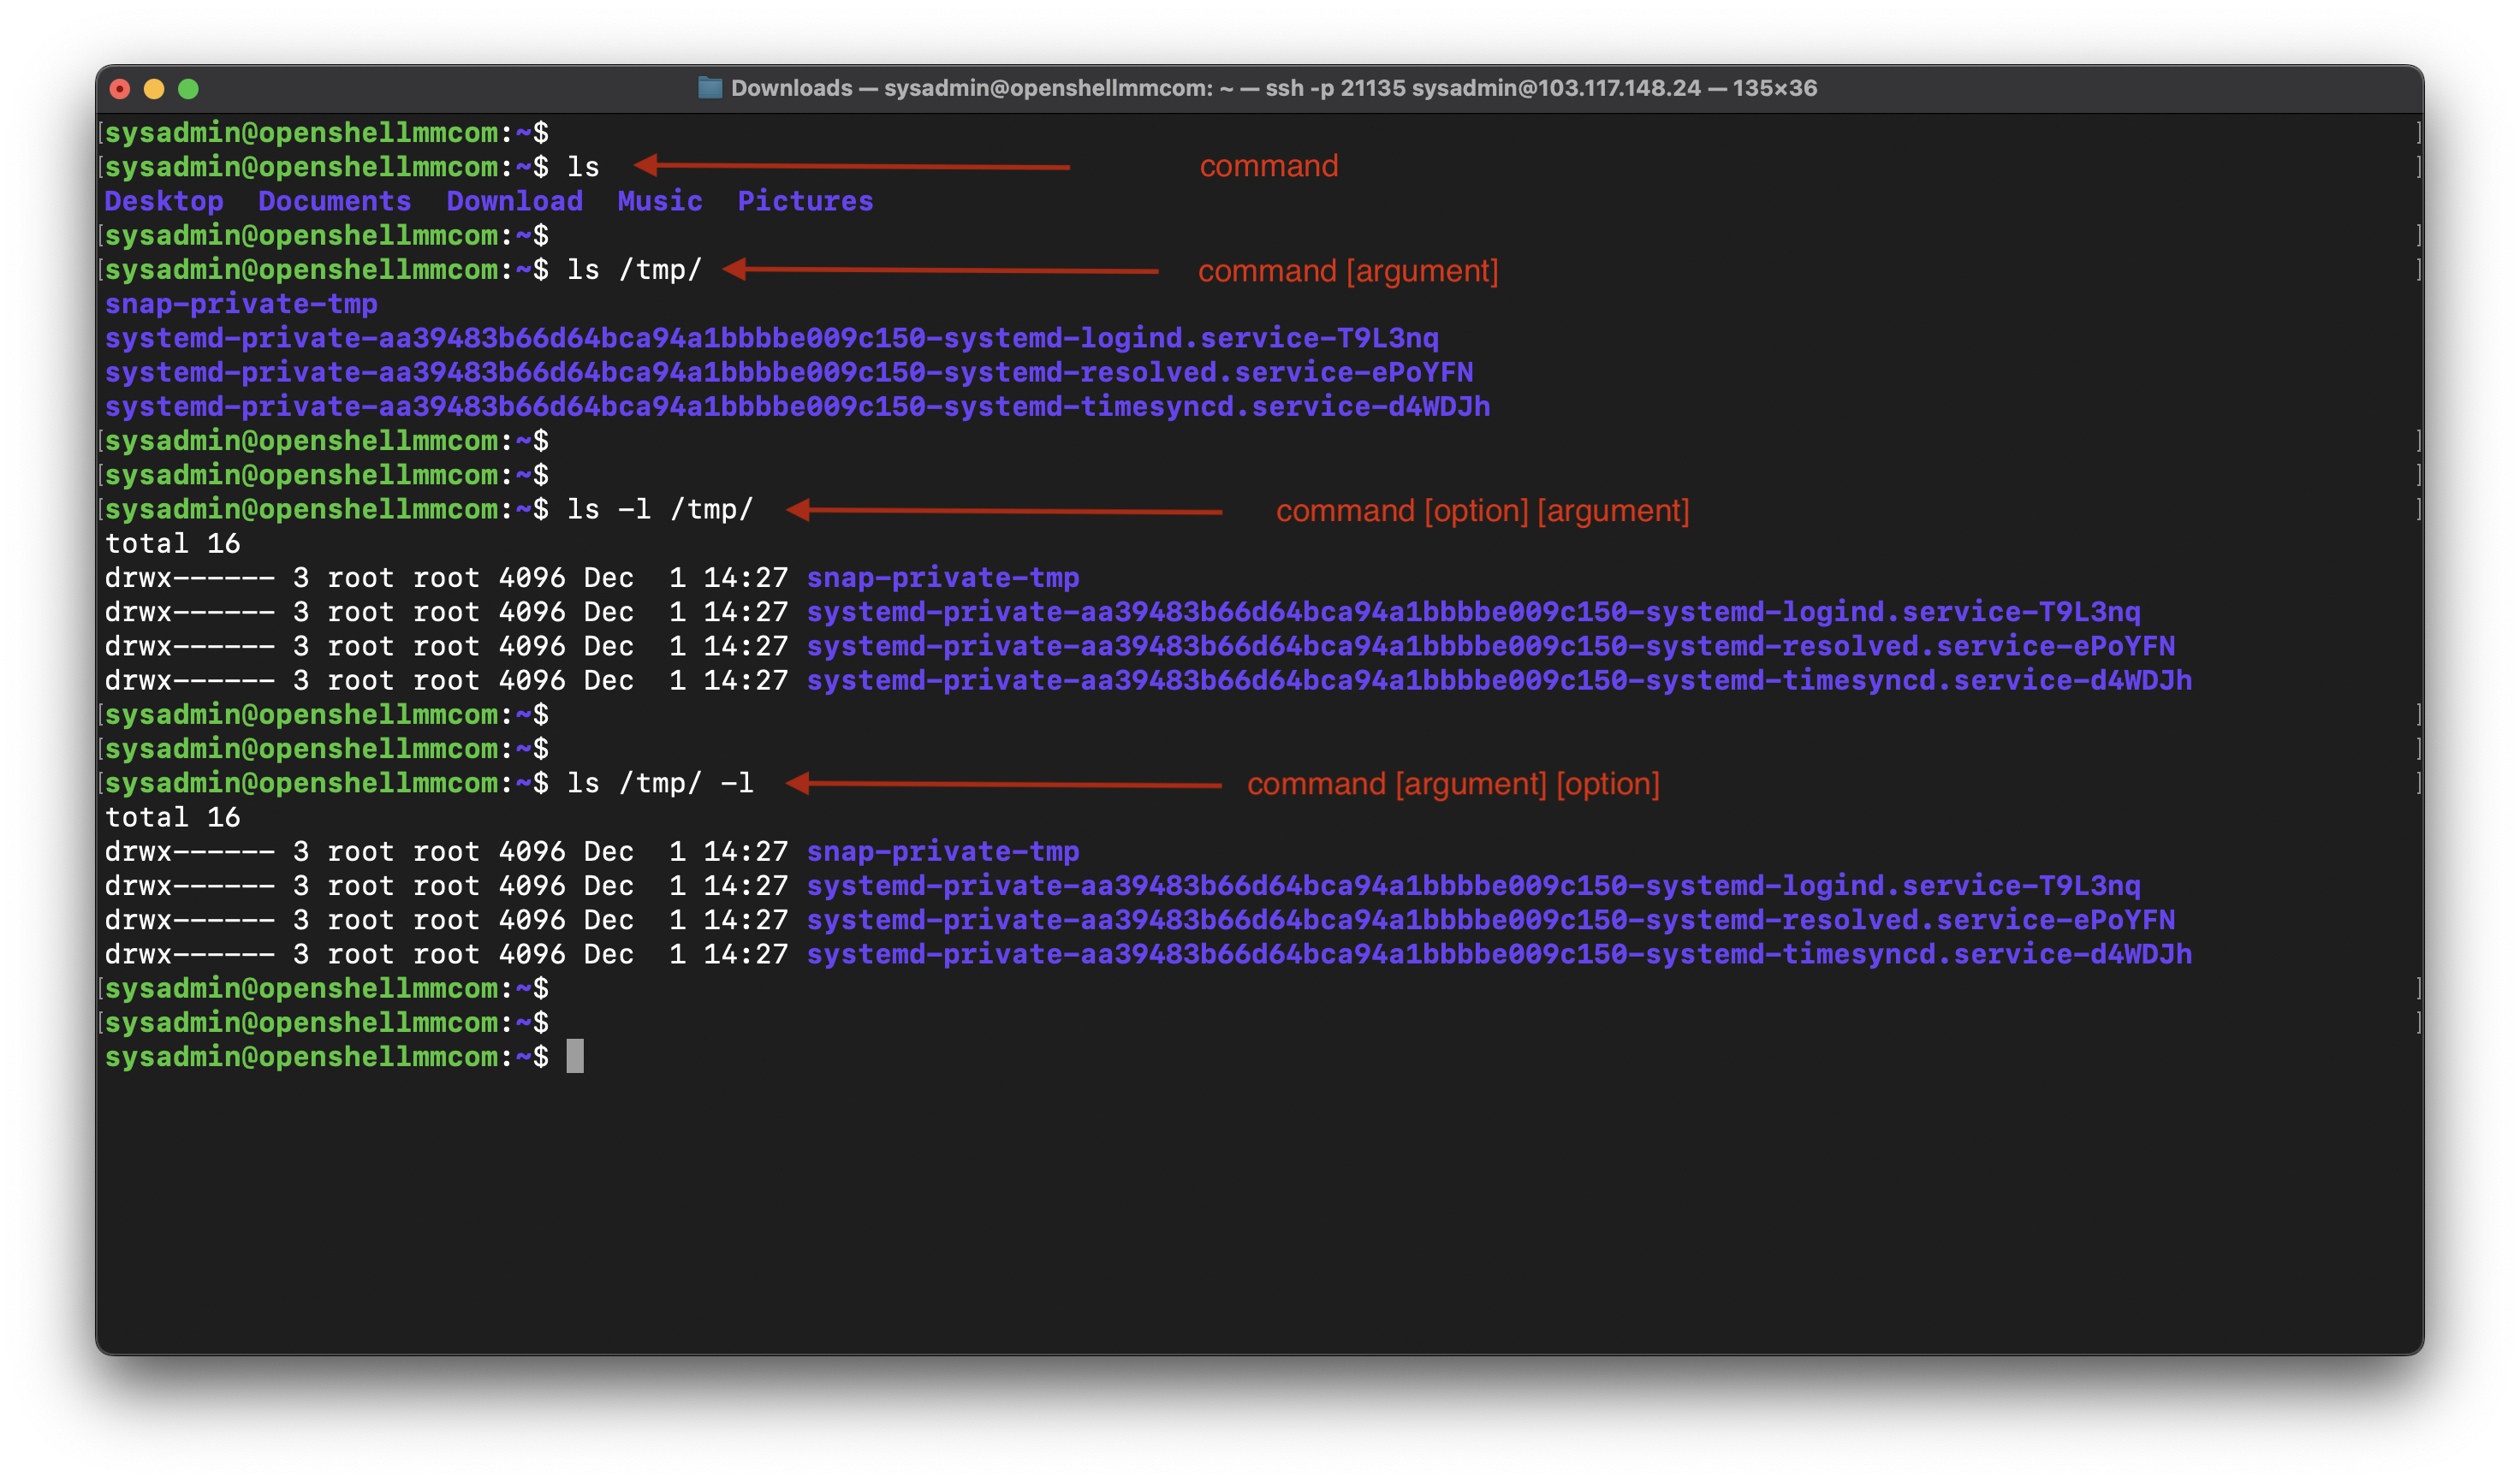2520x1482 pixels.
Task: Click the Downloads folder icon in title bar
Action: tap(709, 88)
